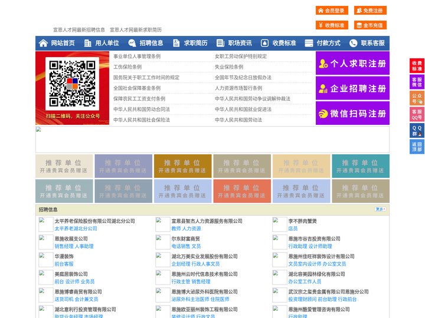Go to 网站首页 in navigation bar
This screenshot has height=318, width=425.
[63, 43]
